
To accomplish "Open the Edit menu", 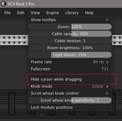I will point(20,13).
